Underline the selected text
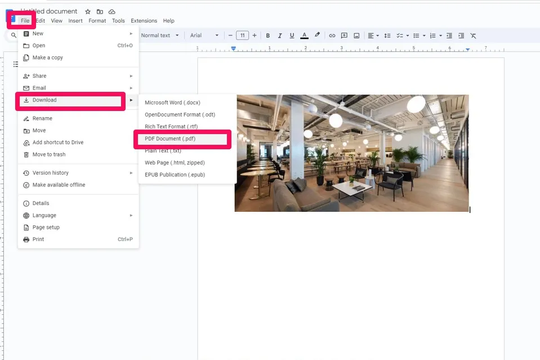 click(x=291, y=35)
